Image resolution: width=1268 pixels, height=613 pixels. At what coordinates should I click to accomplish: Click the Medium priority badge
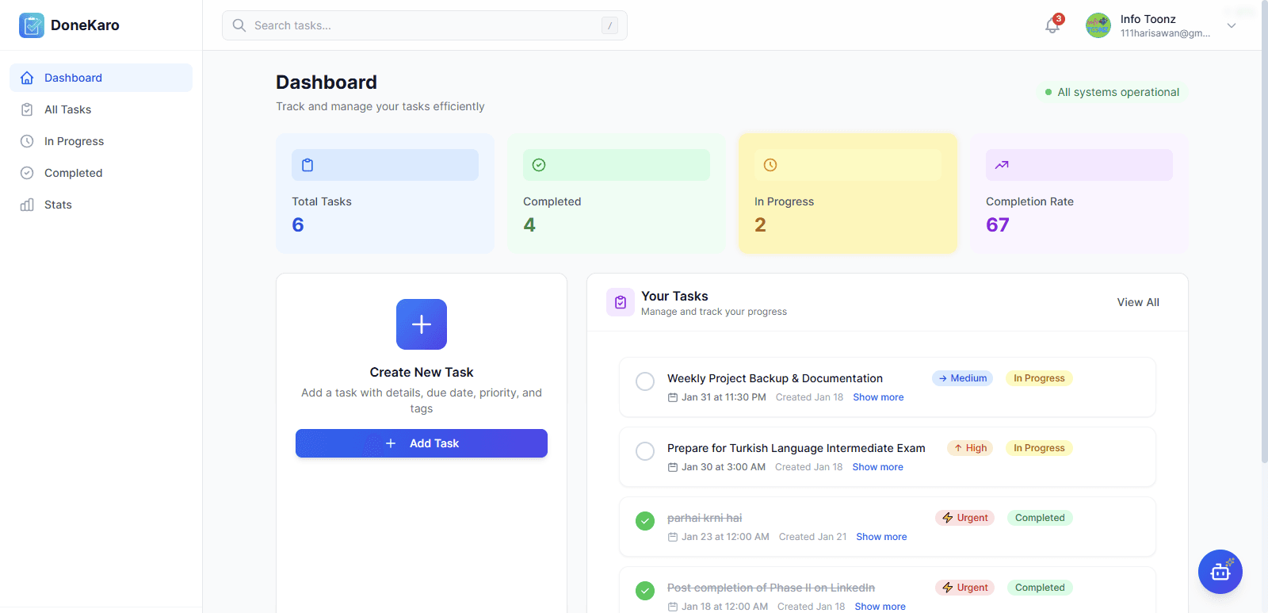(962, 378)
